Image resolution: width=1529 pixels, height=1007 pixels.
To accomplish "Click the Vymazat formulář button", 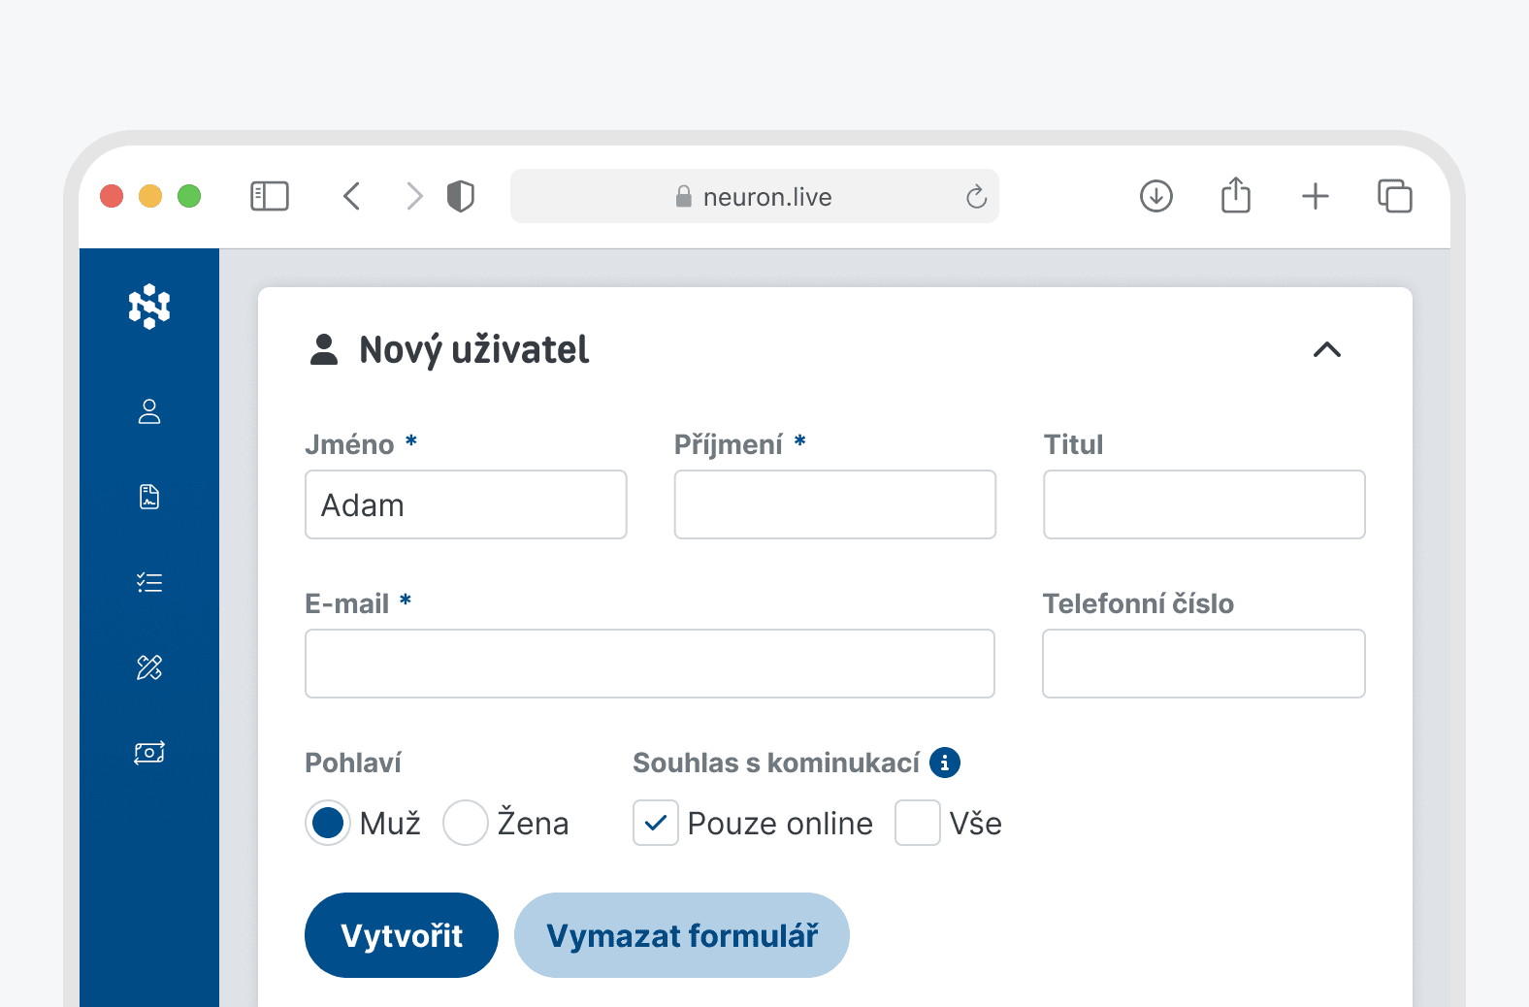I will [681, 935].
